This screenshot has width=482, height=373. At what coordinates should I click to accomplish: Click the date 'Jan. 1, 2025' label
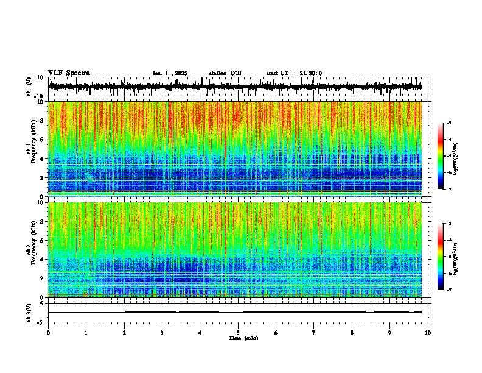pyautogui.click(x=170, y=73)
